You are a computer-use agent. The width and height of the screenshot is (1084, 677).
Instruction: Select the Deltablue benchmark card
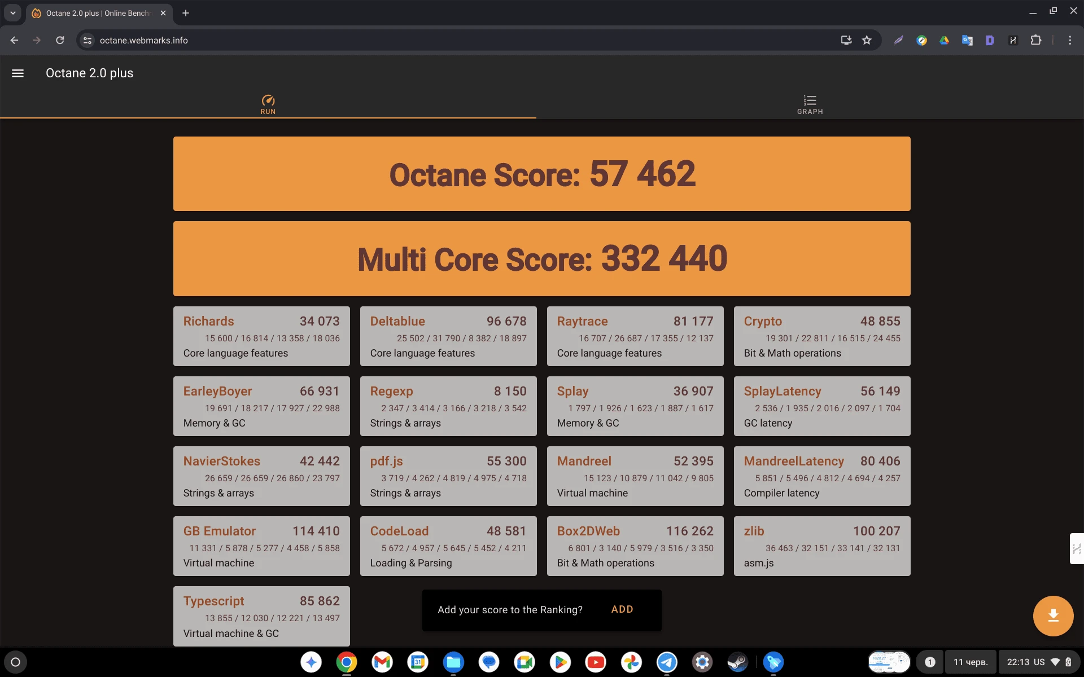click(x=448, y=336)
